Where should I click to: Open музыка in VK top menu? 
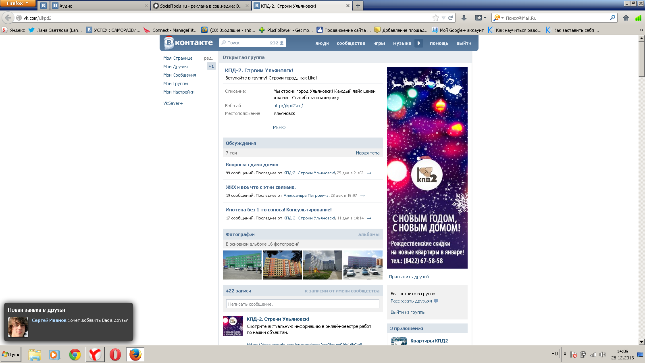(402, 43)
